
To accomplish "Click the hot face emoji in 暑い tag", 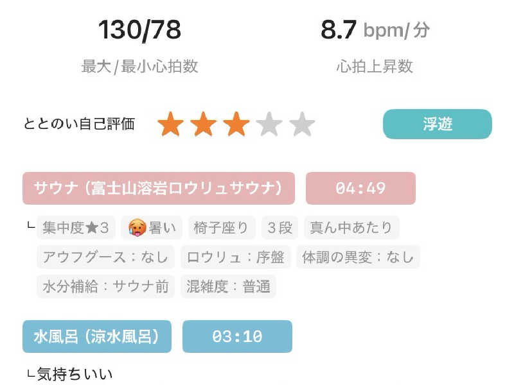I will tap(137, 228).
